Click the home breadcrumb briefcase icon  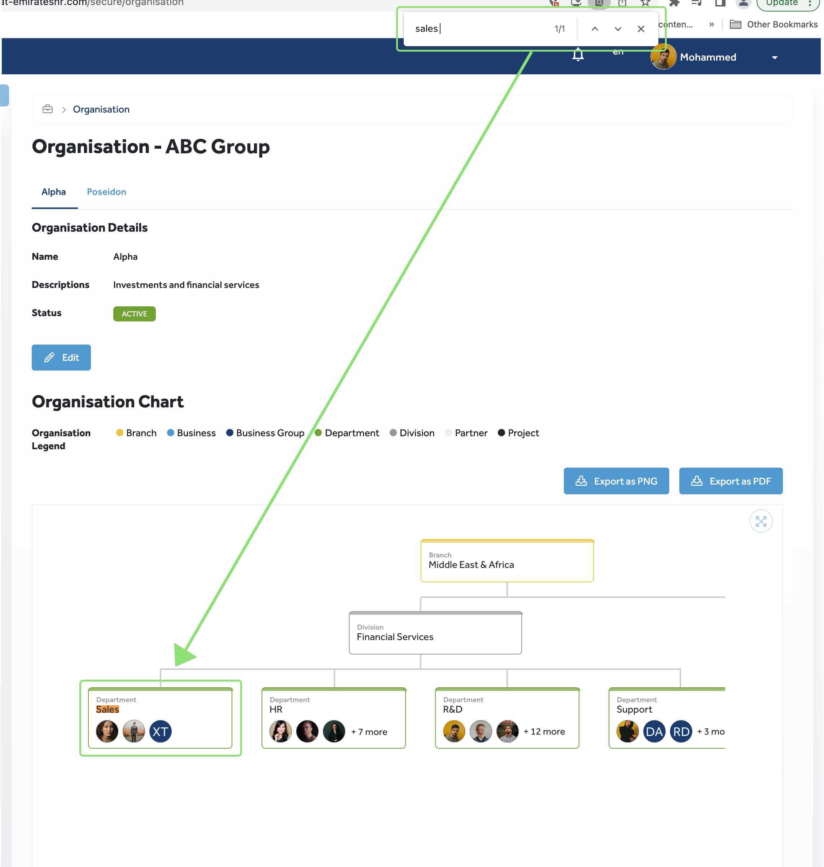click(47, 109)
